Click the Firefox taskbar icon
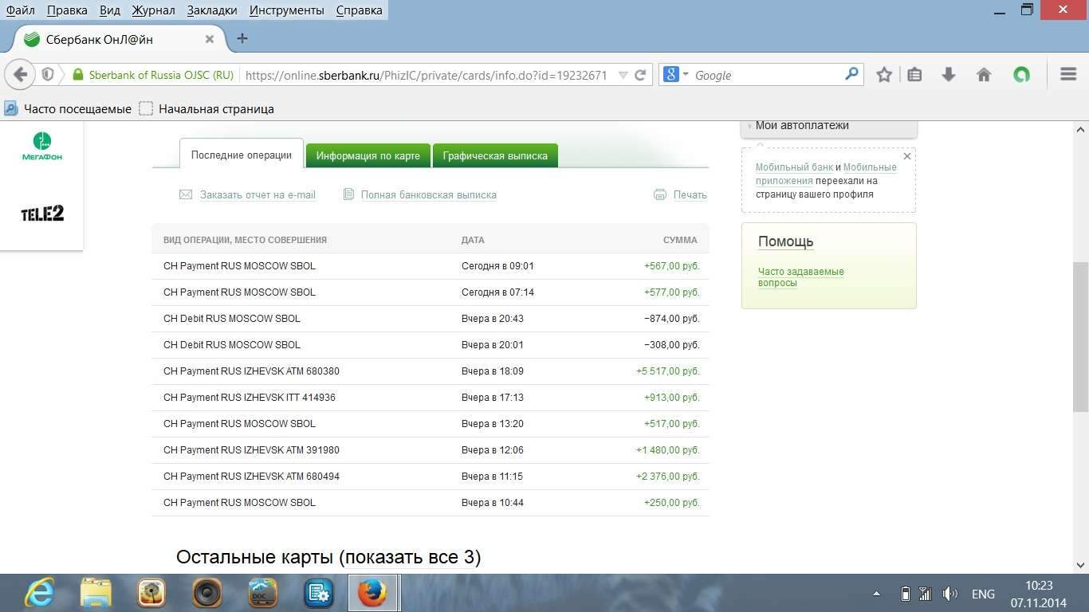 pos(373,593)
